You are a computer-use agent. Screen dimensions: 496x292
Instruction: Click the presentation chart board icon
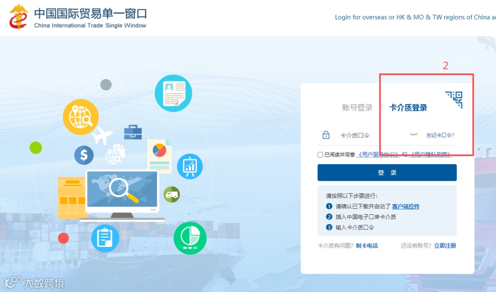pos(190,166)
